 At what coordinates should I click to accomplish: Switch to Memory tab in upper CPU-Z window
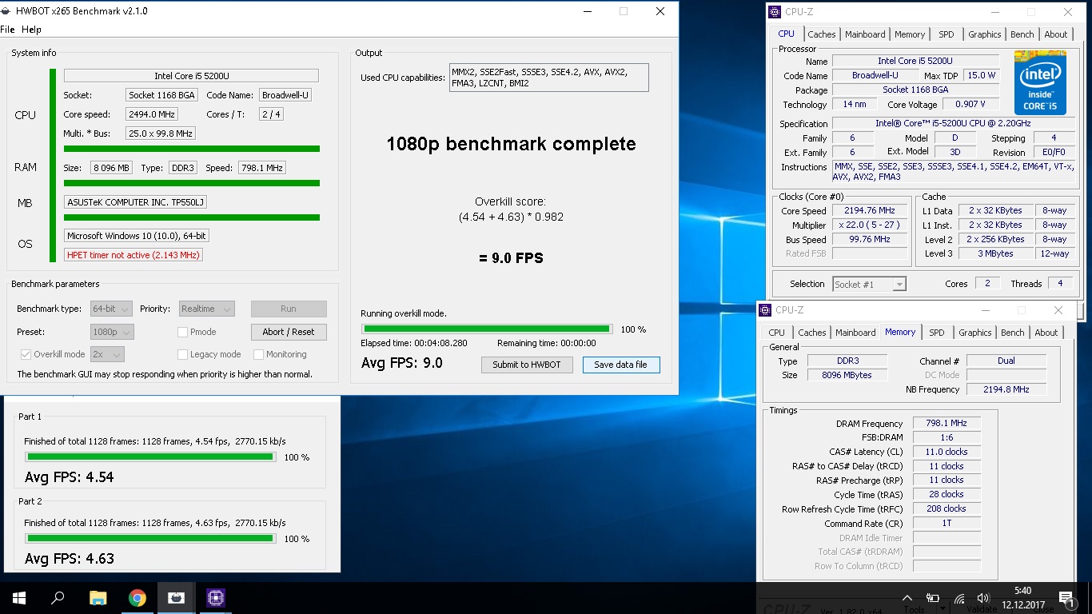pyautogui.click(x=910, y=34)
